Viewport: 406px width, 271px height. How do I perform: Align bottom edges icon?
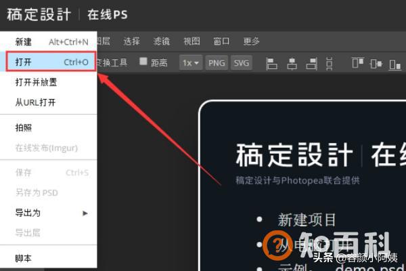point(395,64)
